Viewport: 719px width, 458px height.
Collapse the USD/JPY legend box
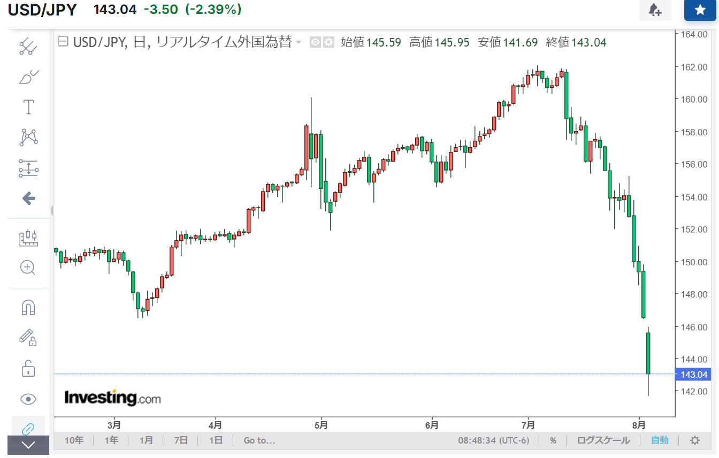click(x=63, y=42)
